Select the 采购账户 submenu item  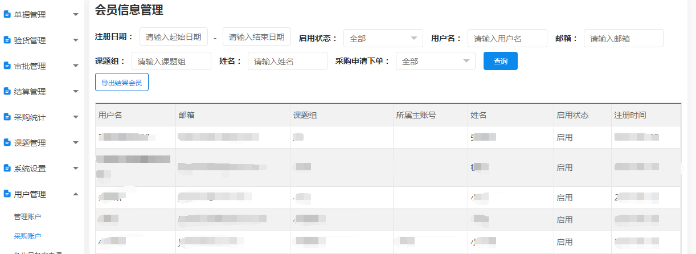coord(27,236)
